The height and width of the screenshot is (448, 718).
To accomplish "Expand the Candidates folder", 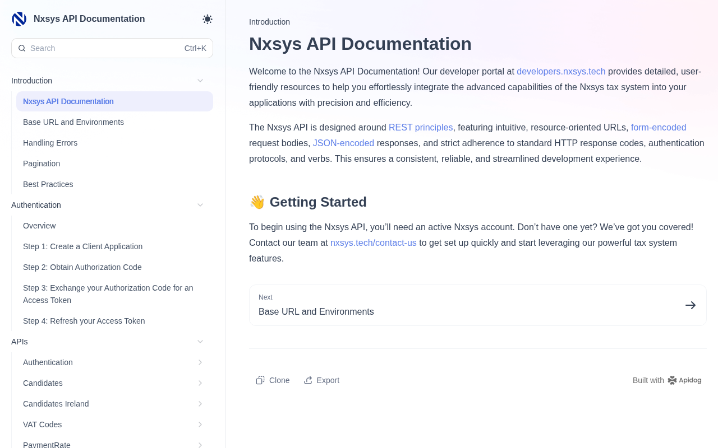I will coord(200,383).
